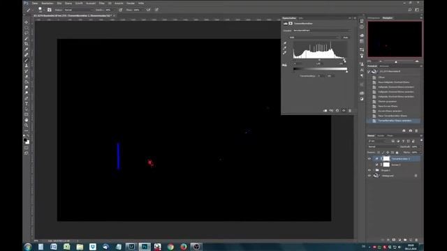Create a new layer in Layers panel
447x251 pixels.
tap(411, 240)
